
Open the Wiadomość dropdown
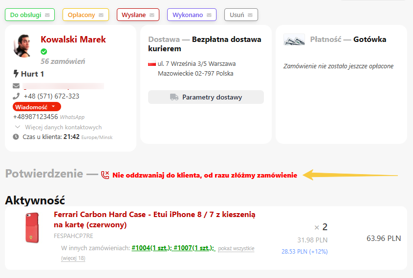point(37,107)
